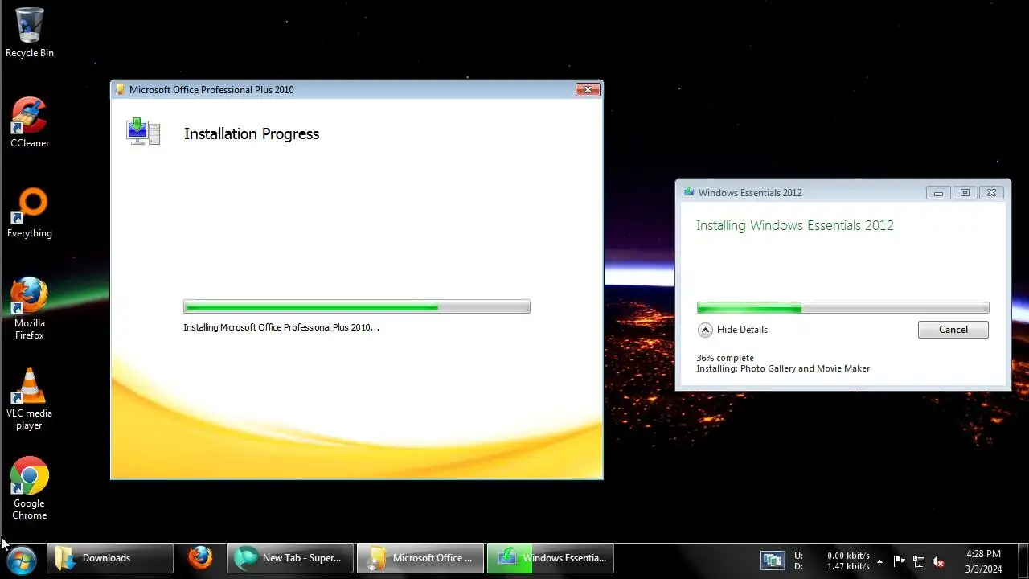Open Action Center flag icon
The image size is (1029, 579).
(x=899, y=561)
